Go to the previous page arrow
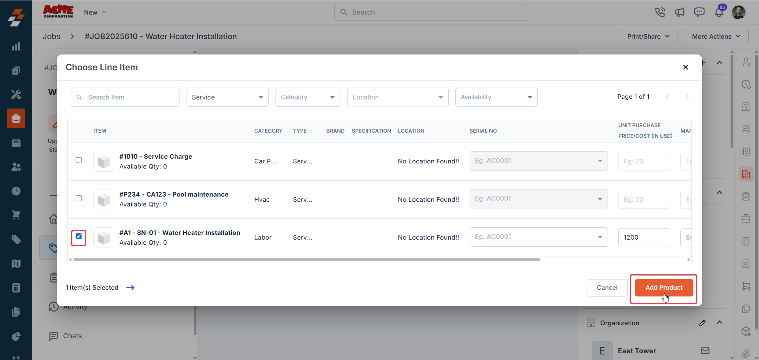Viewport: 759px width, 360px height. click(x=667, y=97)
